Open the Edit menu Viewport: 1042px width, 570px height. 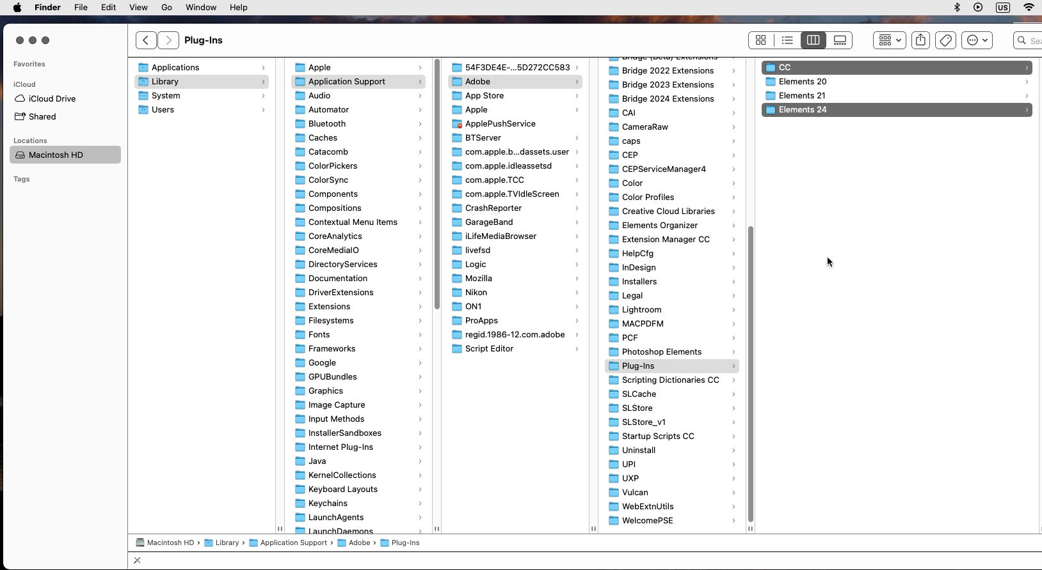(x=108, y=8)
